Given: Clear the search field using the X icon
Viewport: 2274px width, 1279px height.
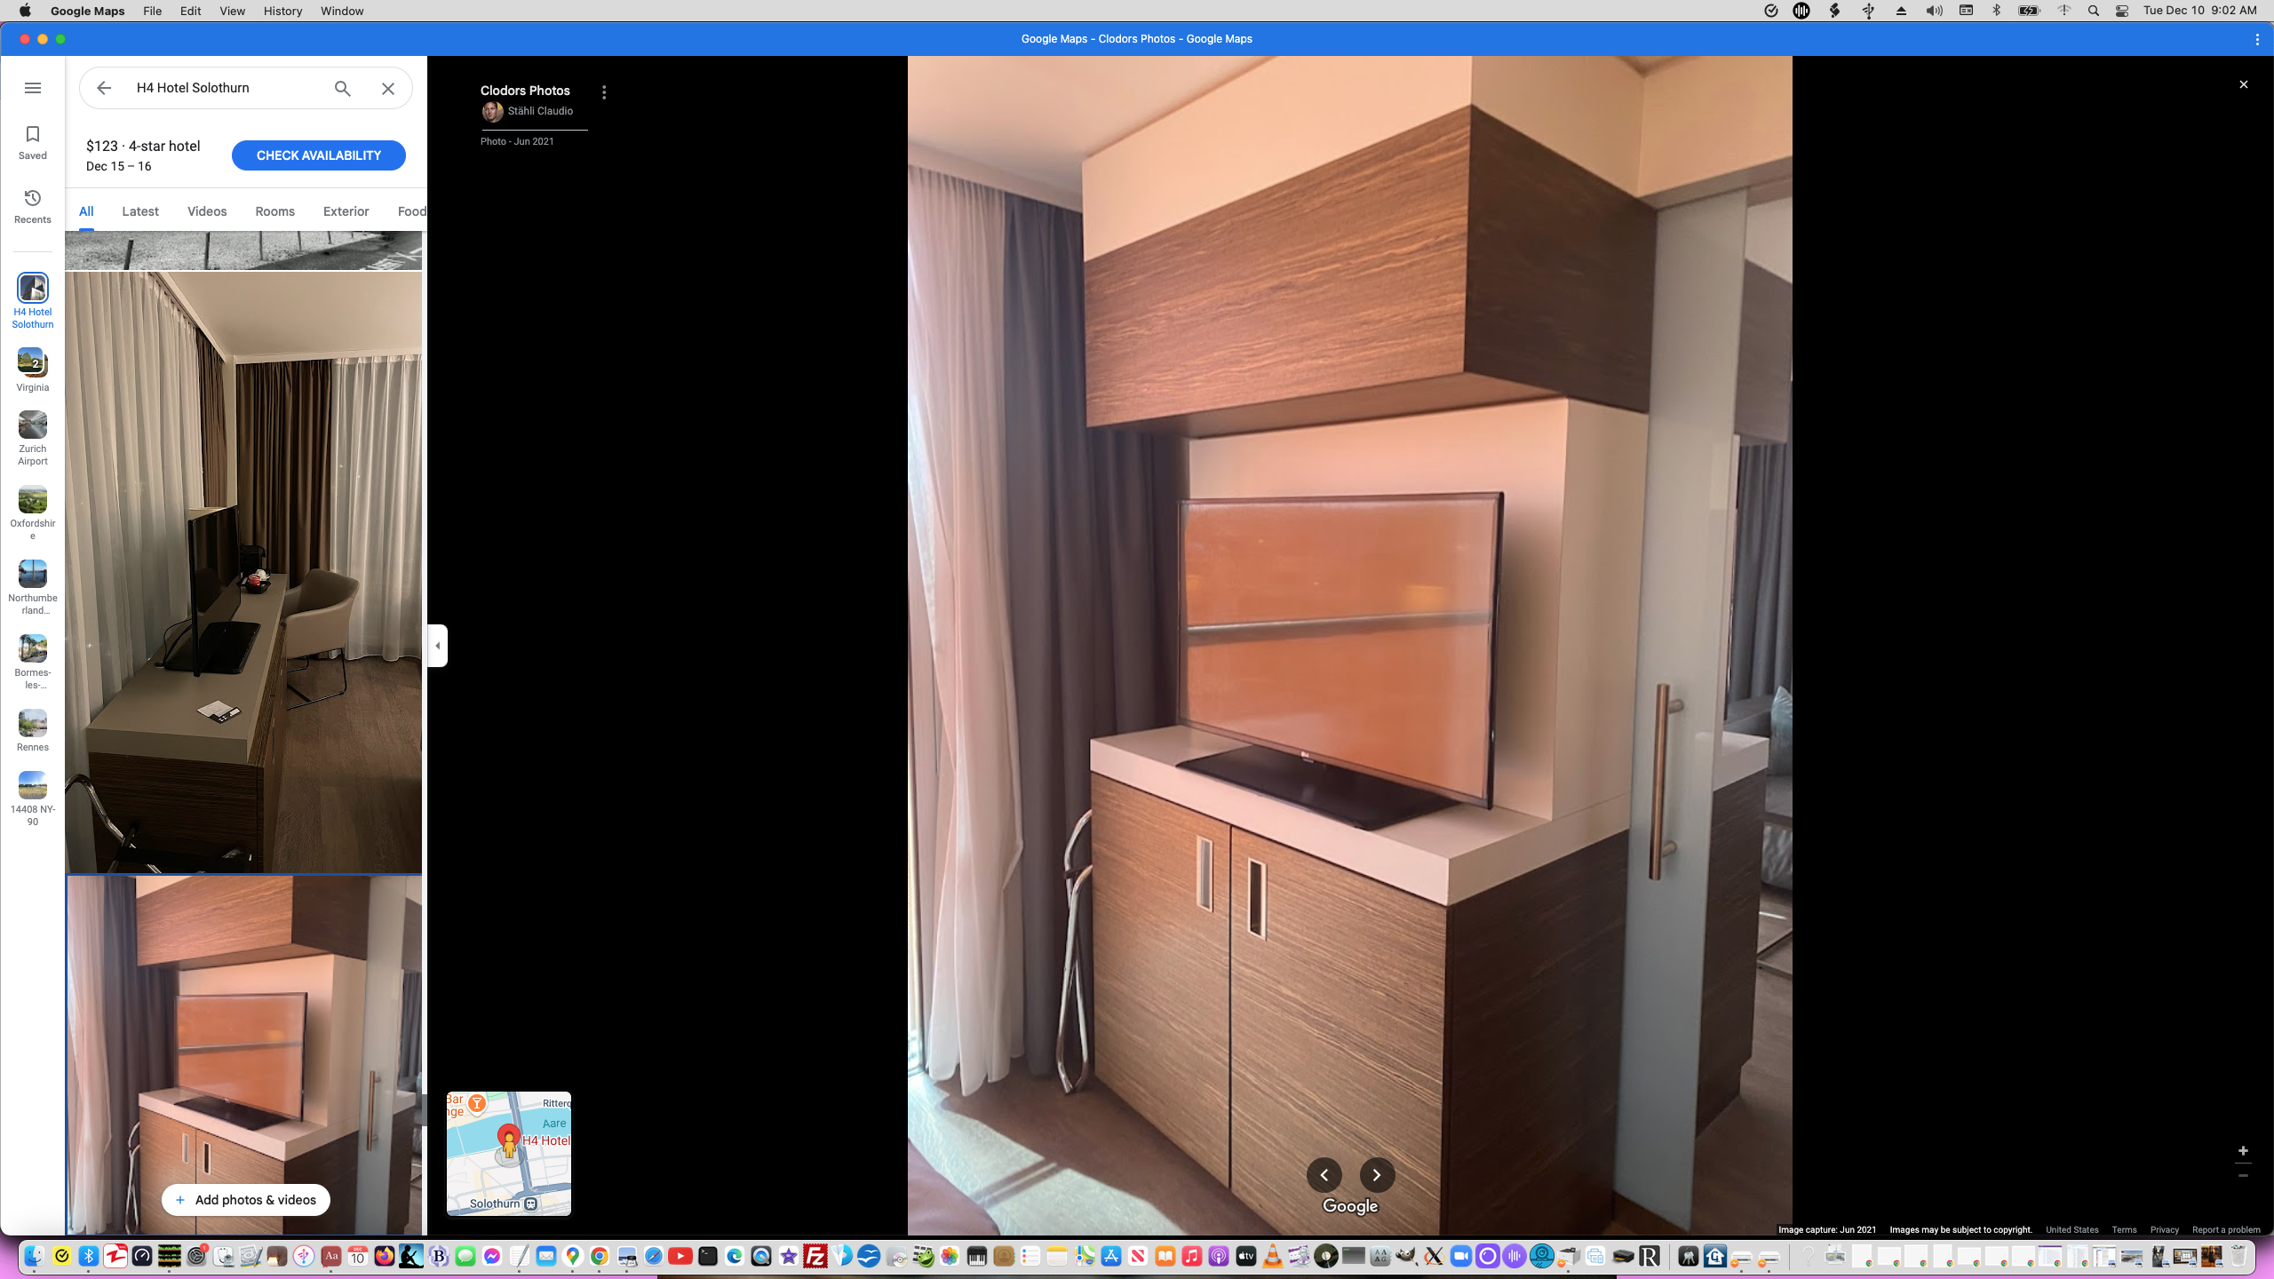Looking at the screenshot, I should pos(387,88).
